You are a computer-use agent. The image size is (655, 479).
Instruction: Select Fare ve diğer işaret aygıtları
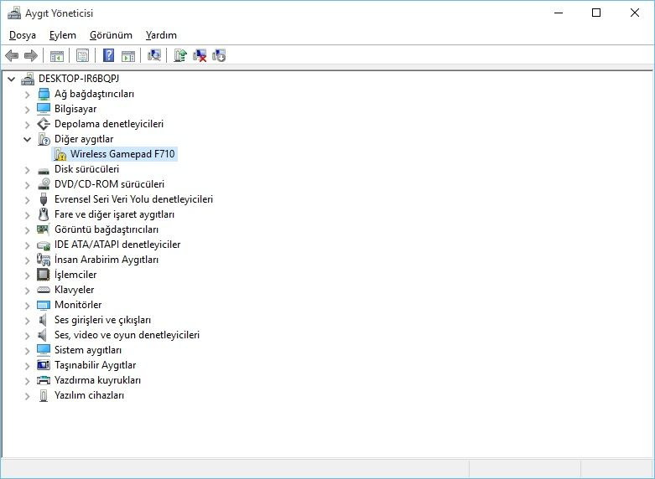click(x=114, y=214)
